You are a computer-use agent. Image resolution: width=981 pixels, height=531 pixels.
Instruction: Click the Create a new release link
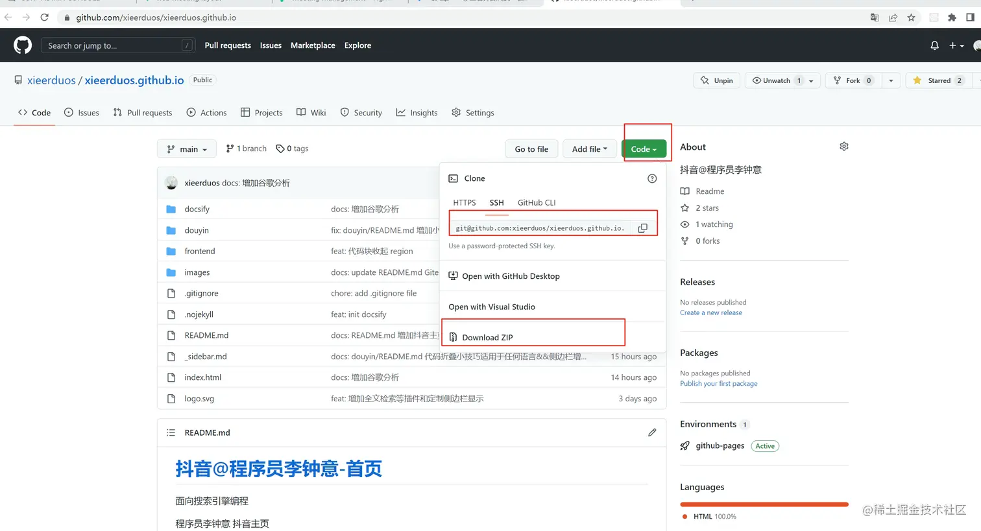coord(711,313)
